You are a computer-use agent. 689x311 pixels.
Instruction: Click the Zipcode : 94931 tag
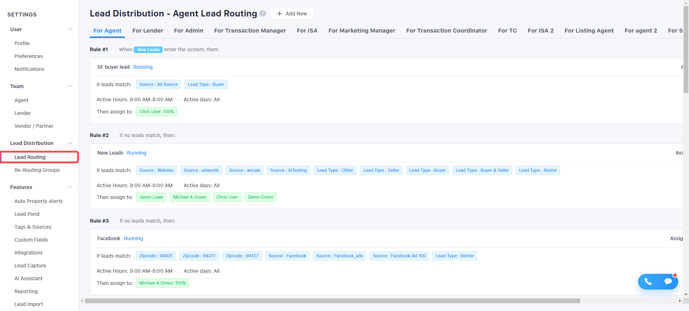click(156, 256)
